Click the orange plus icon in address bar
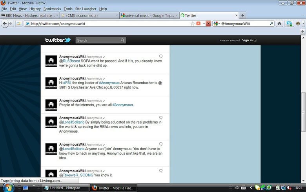 [x=199, y=24]
